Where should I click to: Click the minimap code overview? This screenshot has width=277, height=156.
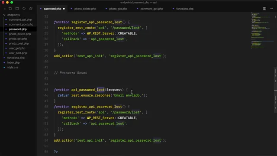coord(262,30)
